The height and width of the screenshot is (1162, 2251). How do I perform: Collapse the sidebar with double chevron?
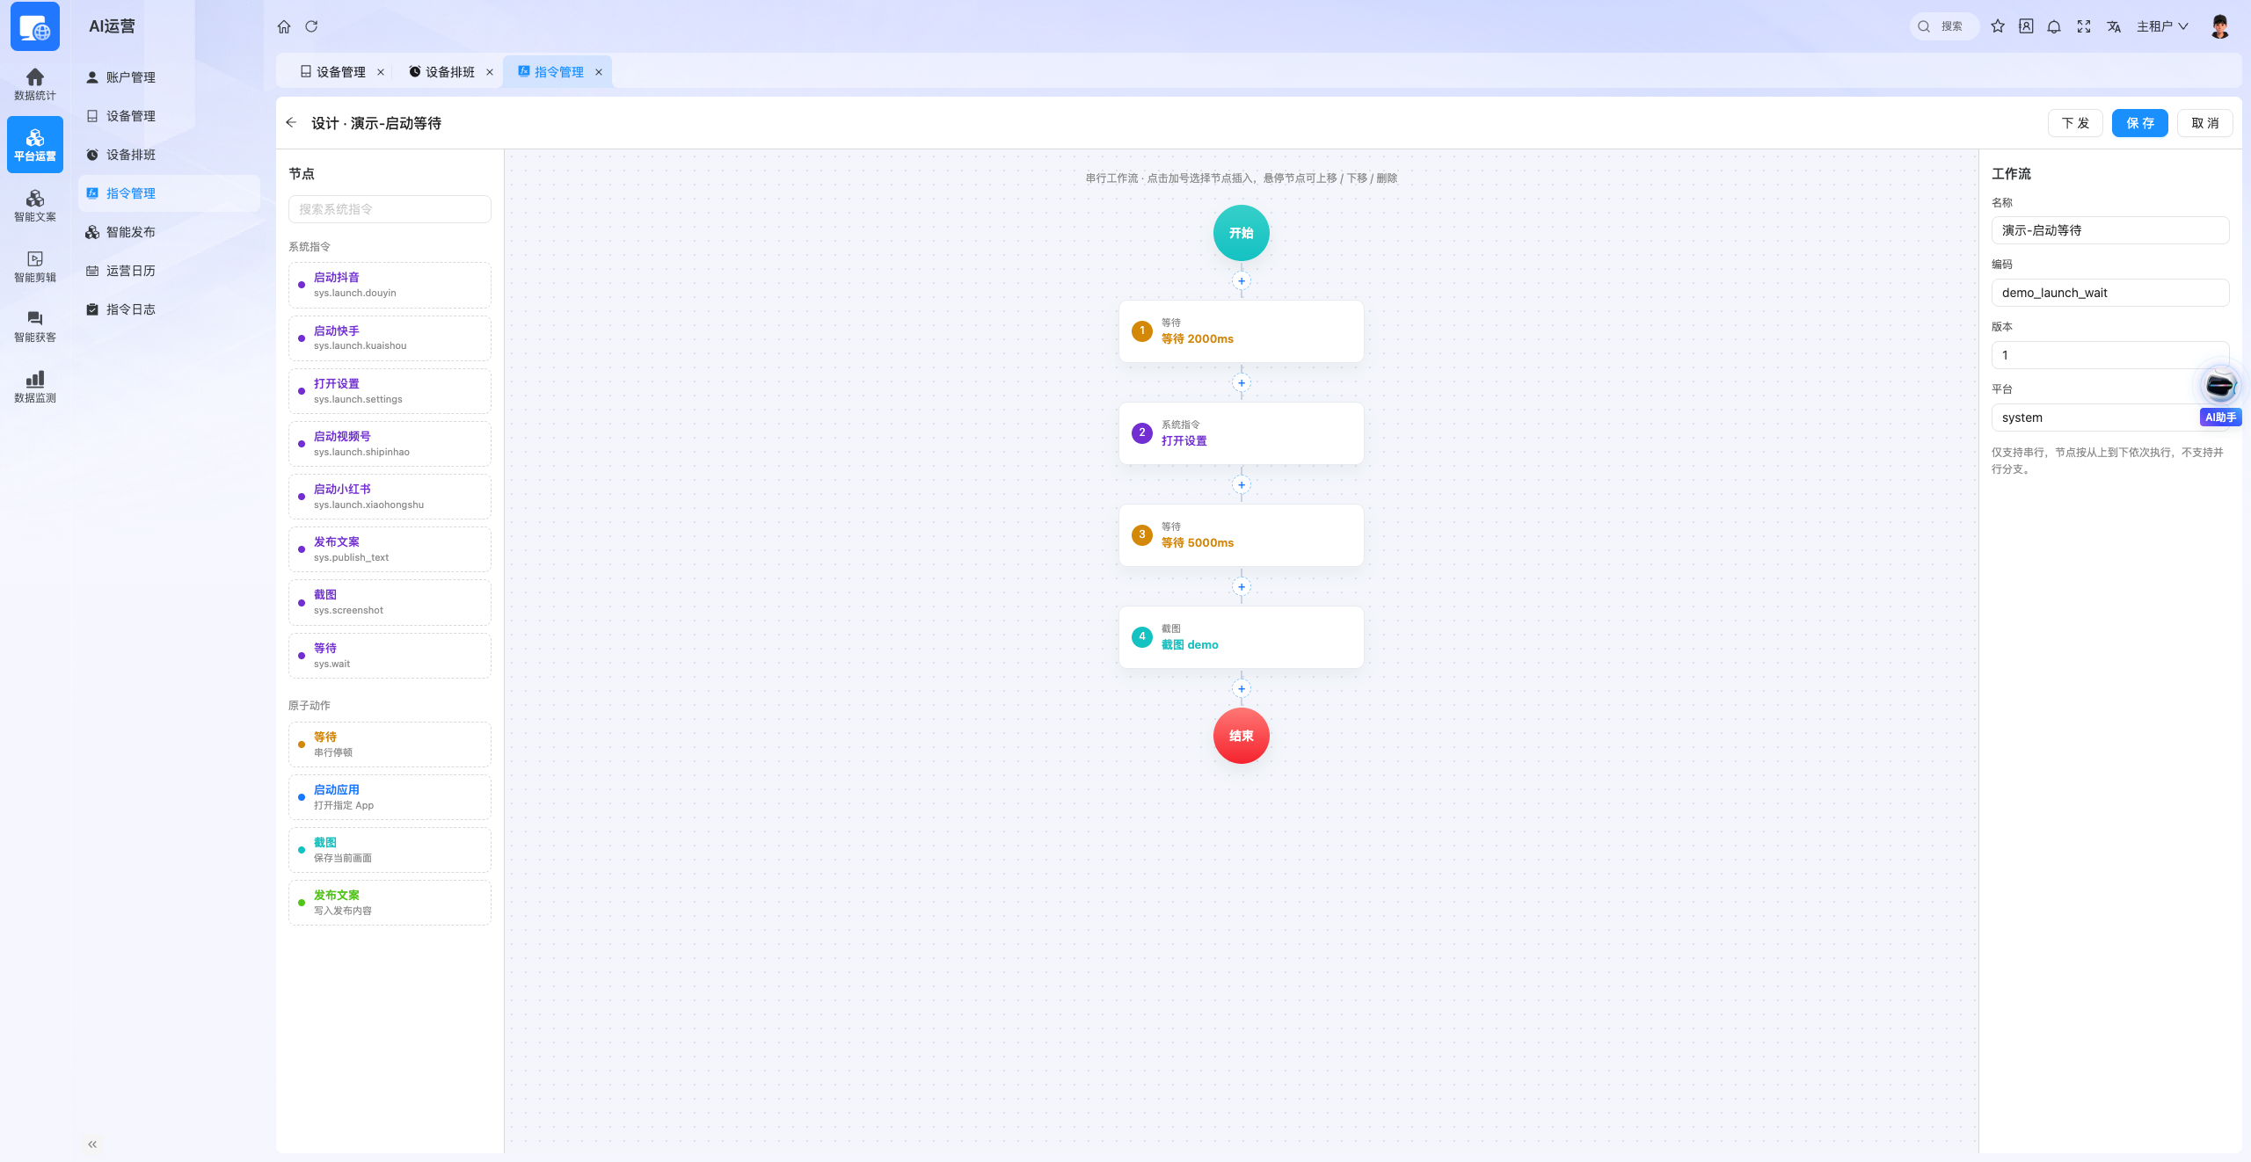click(x=92, y=1144)
